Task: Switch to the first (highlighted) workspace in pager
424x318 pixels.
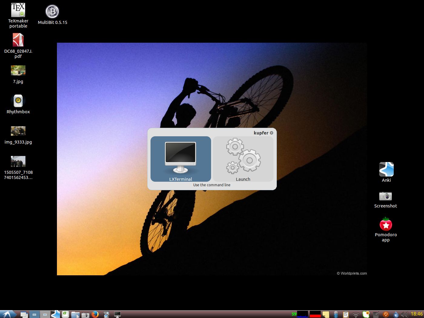Action: tap(34, 314)
